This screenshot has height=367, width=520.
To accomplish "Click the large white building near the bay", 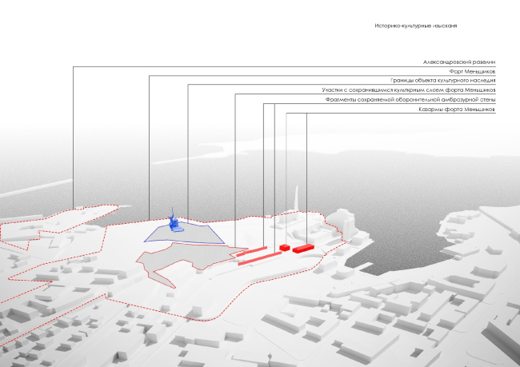I will click(x=339, y=221).
